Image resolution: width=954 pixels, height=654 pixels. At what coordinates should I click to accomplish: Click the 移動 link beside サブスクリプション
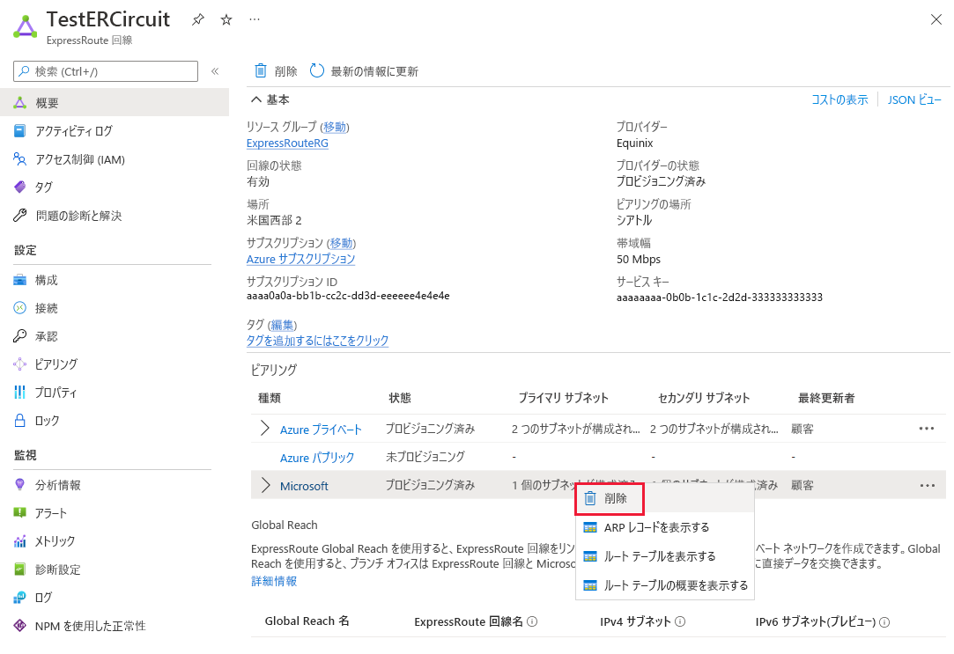coord(341,243)
